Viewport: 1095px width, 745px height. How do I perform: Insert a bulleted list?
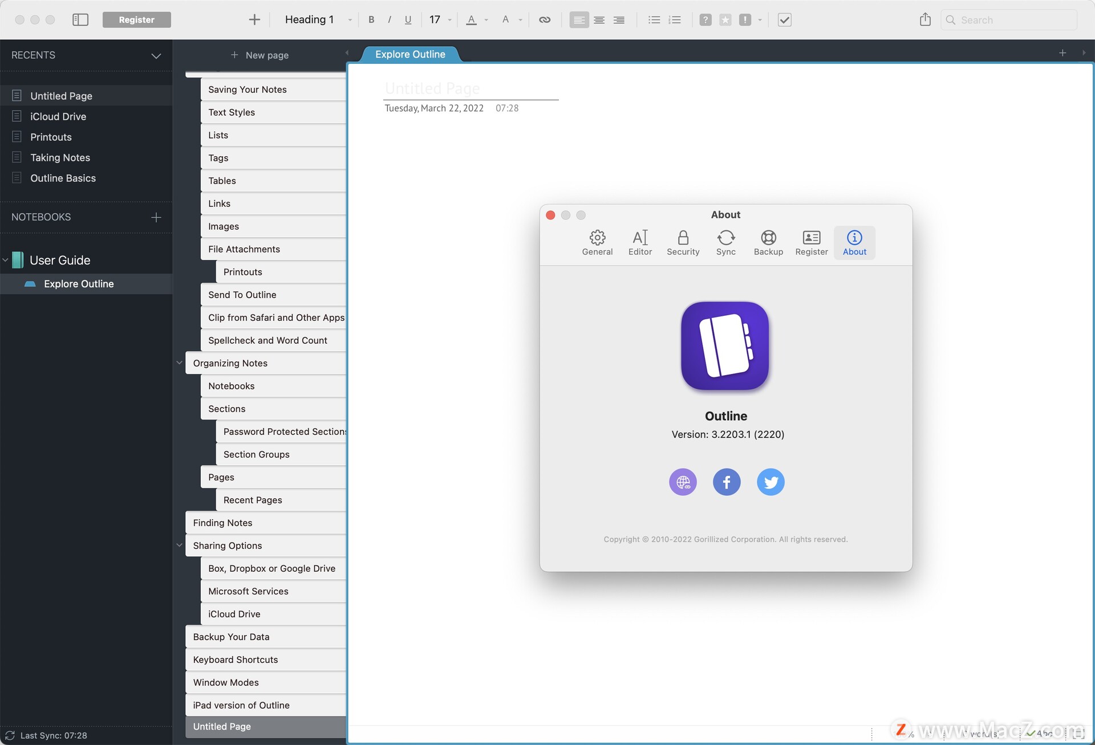(654, 20)
